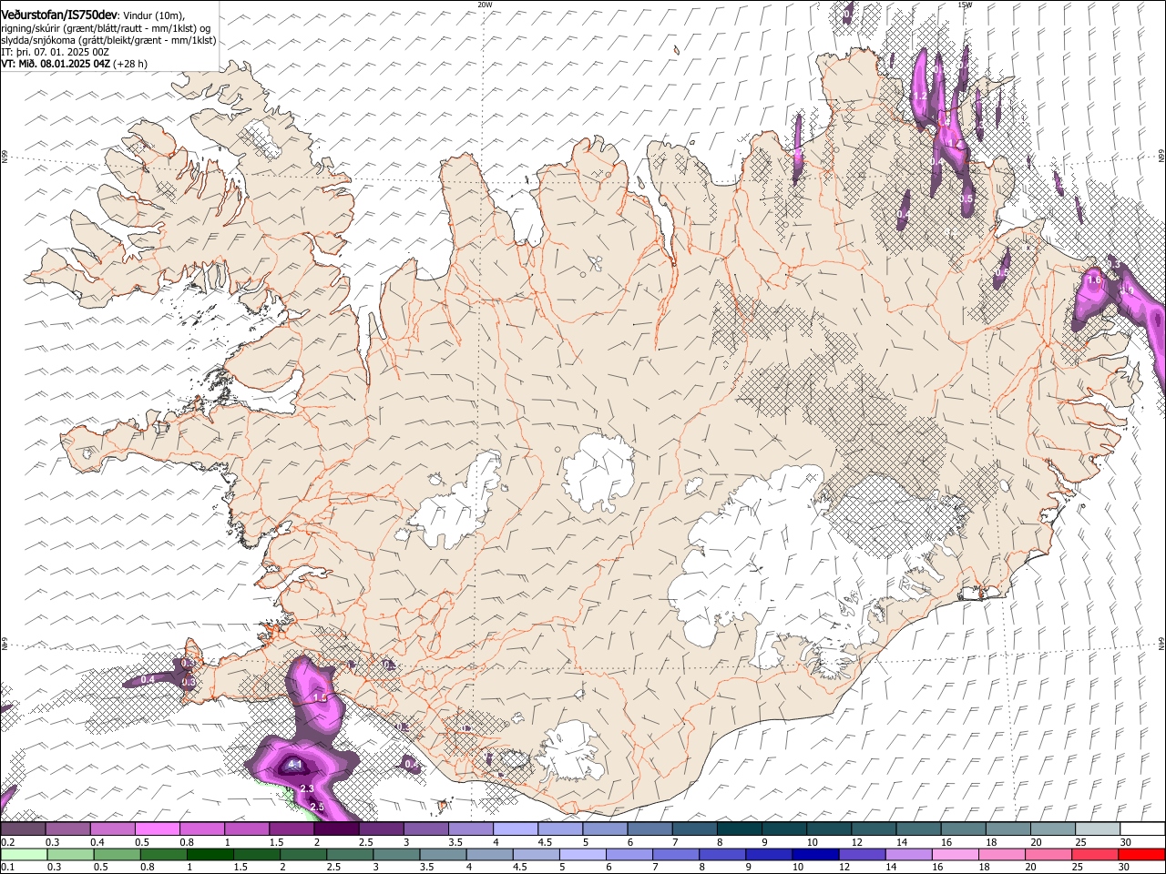Viewport: 1166px width, 874px height.
Task: Click the 0.4 value west of Reykjanes
Action: point(148,679)
